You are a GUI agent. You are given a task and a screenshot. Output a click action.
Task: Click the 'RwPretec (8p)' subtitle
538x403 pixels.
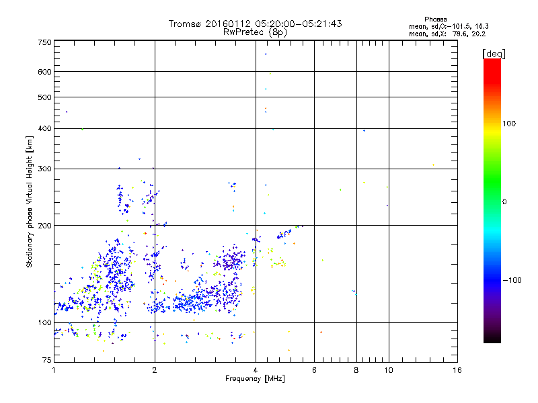pyautogui.click(x=255, y=32)
